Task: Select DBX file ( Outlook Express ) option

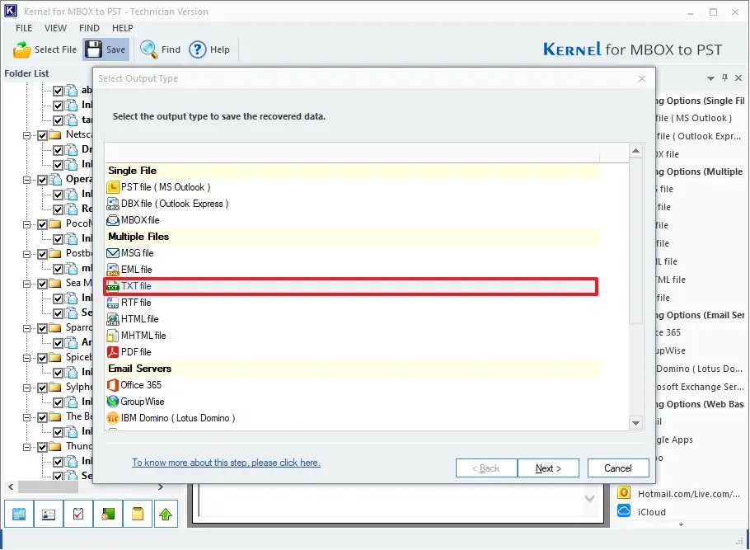Action: click(175, 204)
